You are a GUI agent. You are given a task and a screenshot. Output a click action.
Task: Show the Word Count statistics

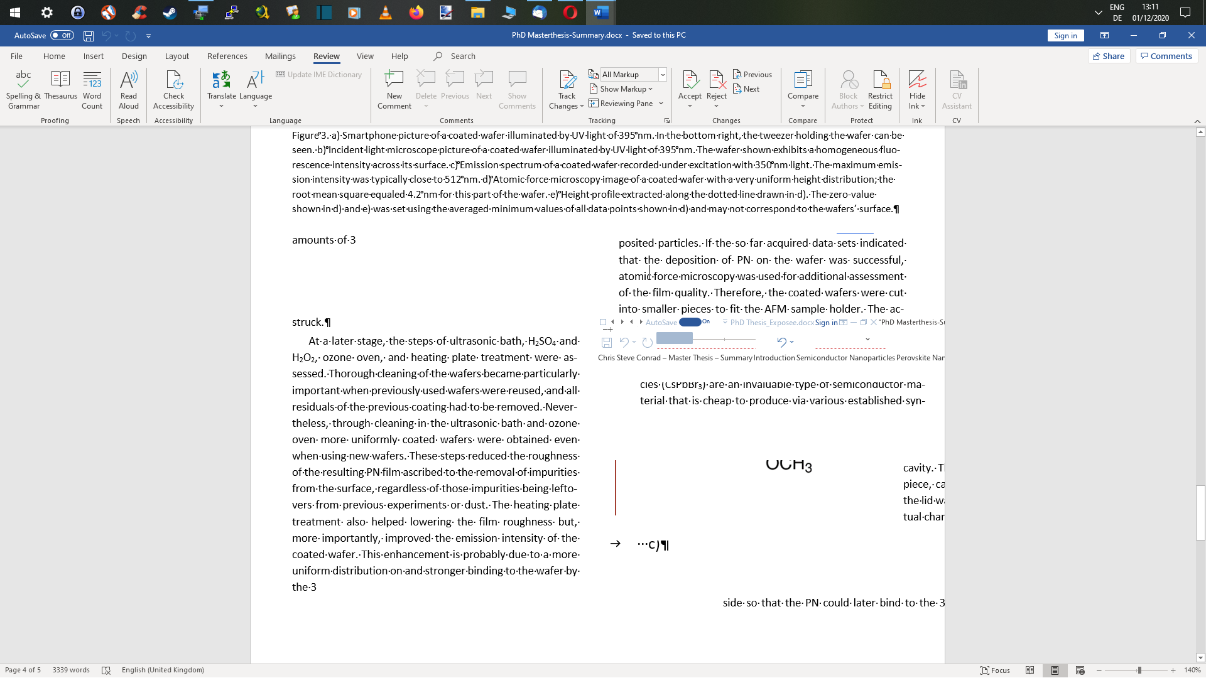point(92,88)
